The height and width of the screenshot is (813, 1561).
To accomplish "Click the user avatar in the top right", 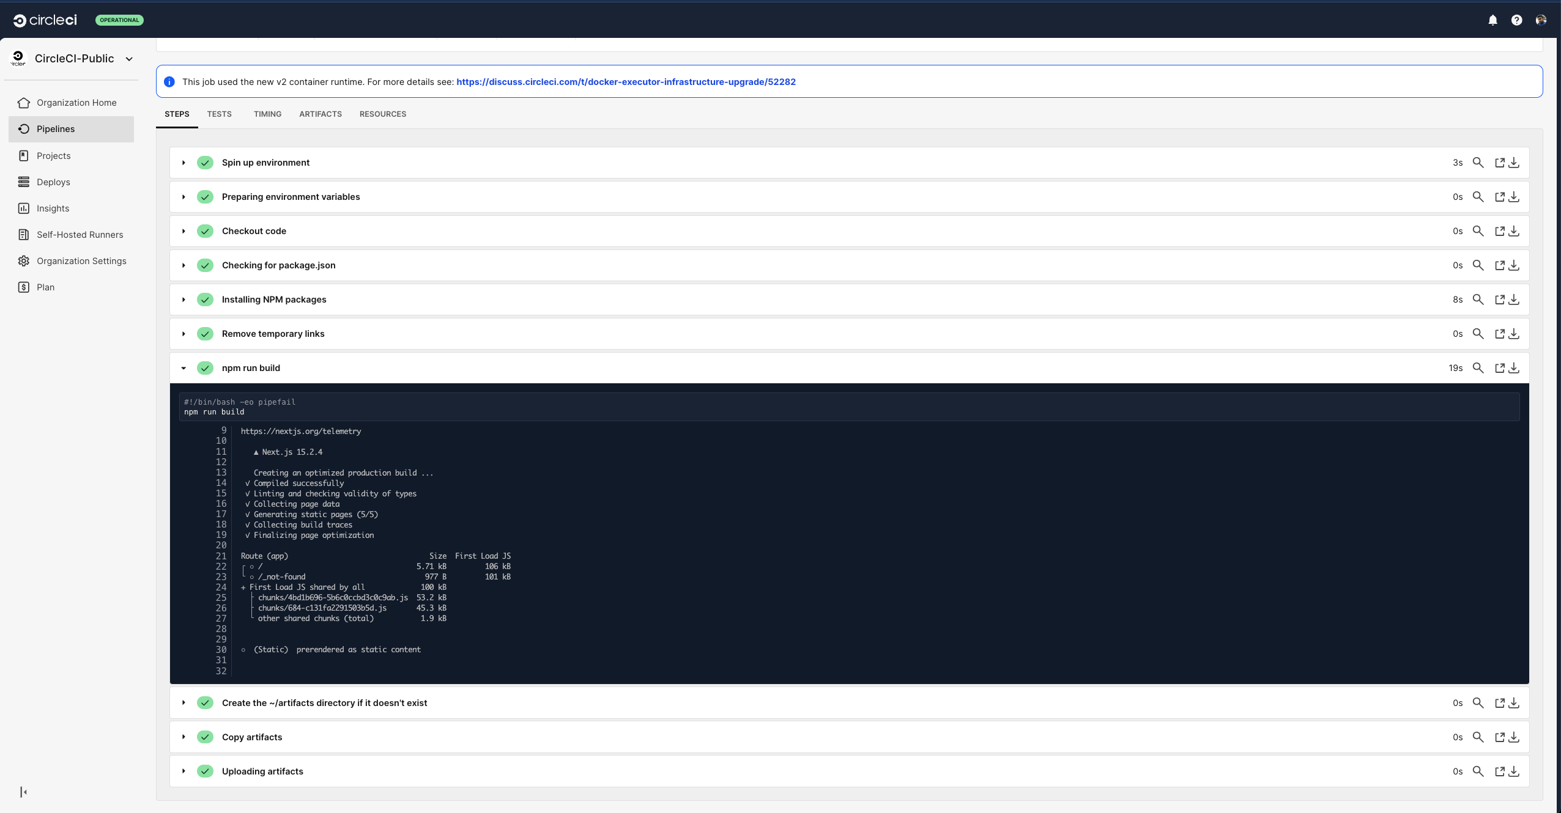I will 1541,20.
